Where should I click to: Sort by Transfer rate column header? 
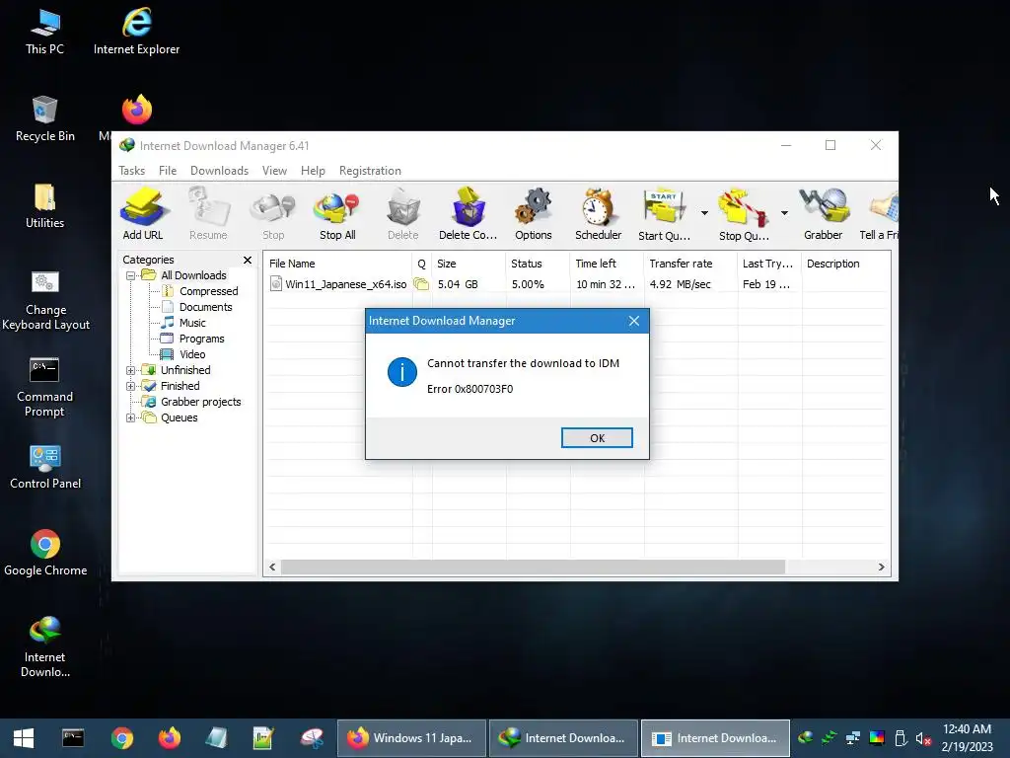tap(690, 264)
